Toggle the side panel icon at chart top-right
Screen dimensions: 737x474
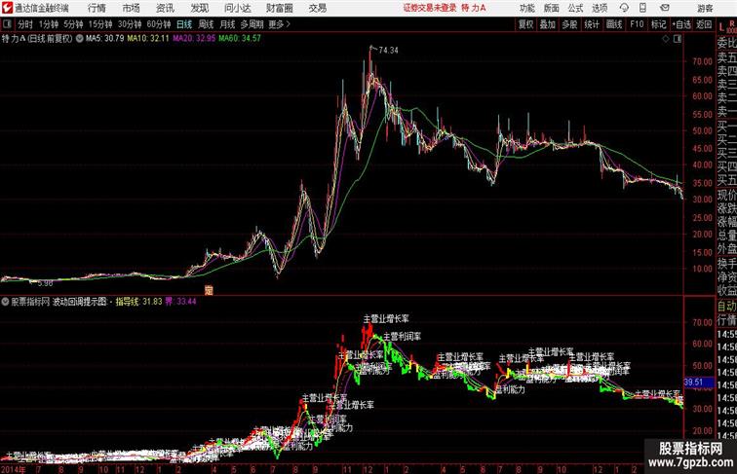(678, 39)
